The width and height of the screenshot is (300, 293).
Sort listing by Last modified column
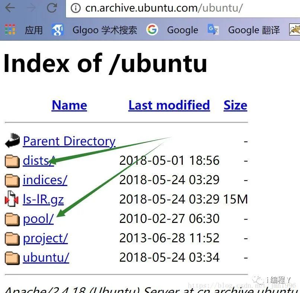(x=169, y=105)
